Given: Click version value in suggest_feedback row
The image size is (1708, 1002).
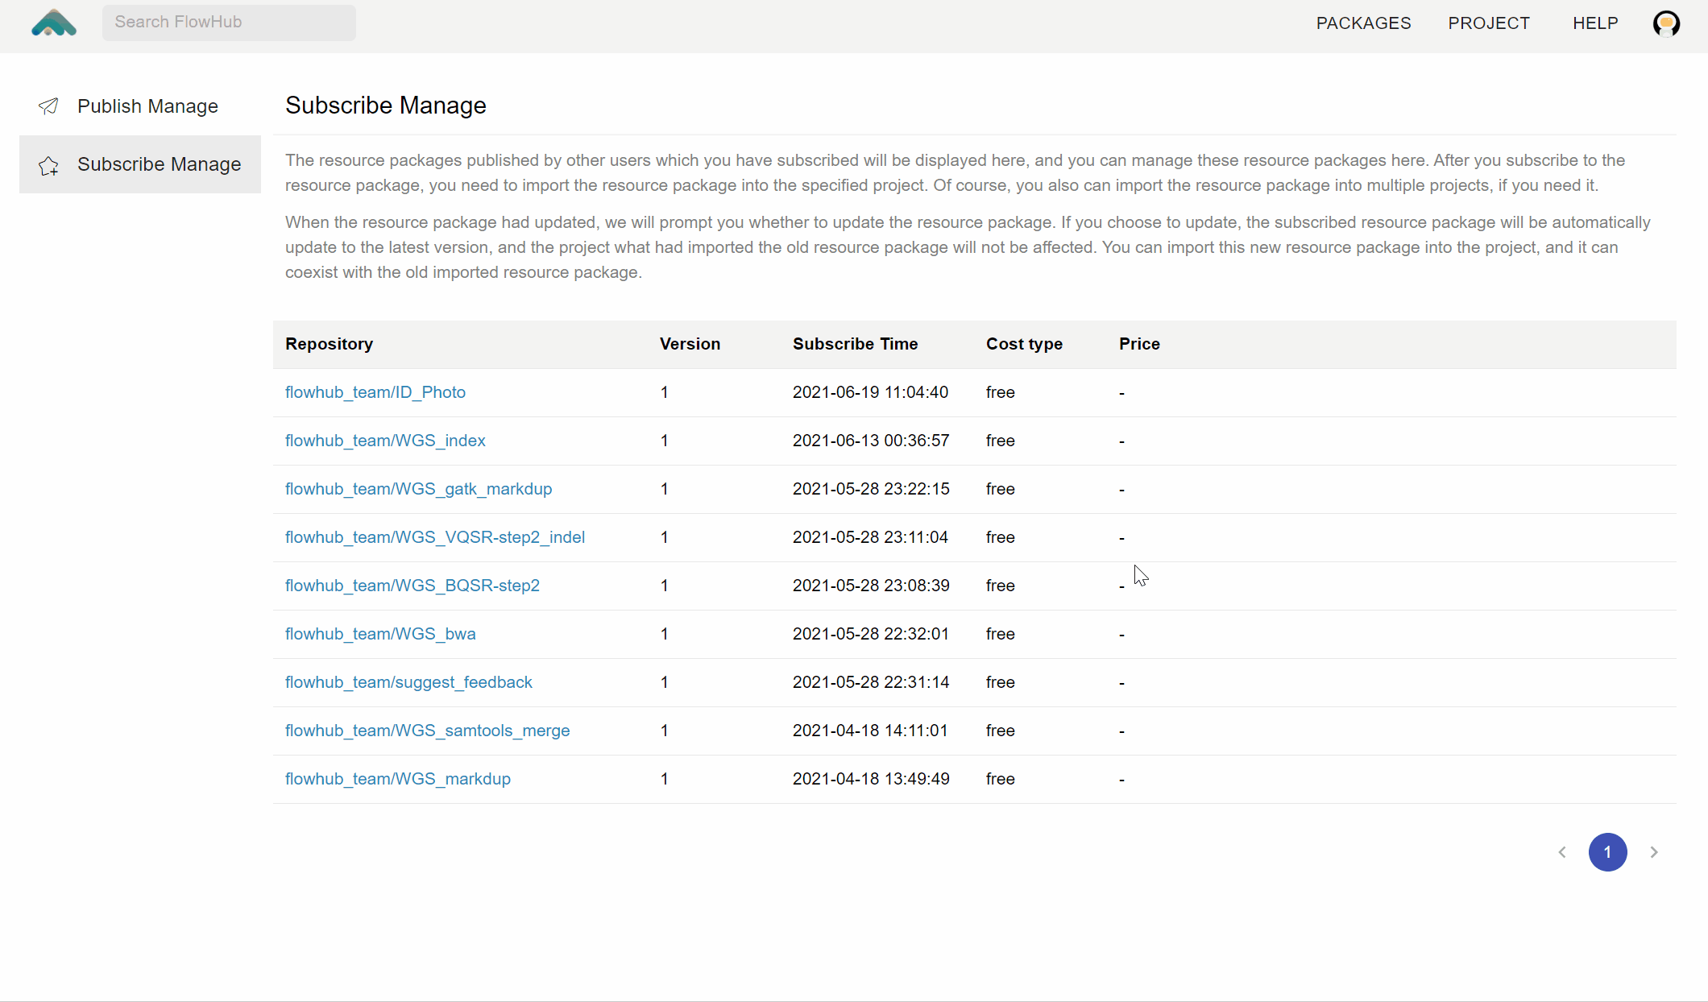Looking at the screenshot, I should [x=664, y=682].
